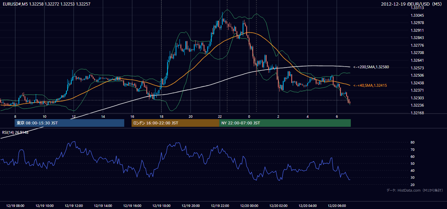The height and width of the screenshot is (209, 447).
Task: Click the 12/19 12:00 date label
Action: [74, 206]
